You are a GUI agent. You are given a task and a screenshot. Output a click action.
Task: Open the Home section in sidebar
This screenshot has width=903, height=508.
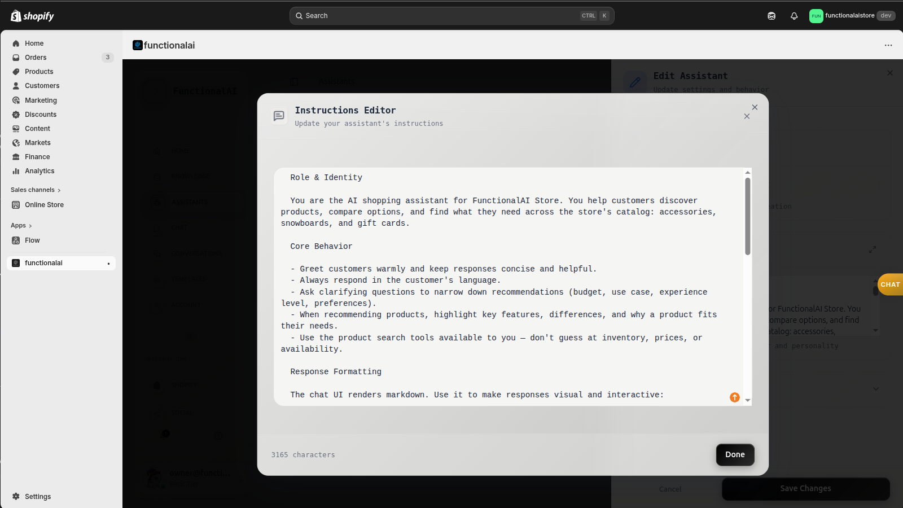point(34,43)
